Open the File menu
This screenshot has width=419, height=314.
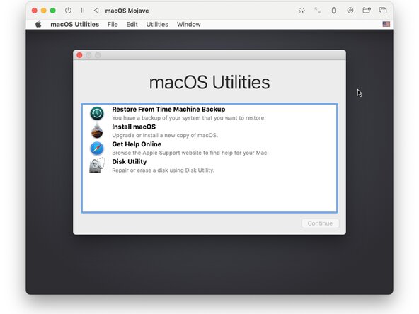coord(113,24)
